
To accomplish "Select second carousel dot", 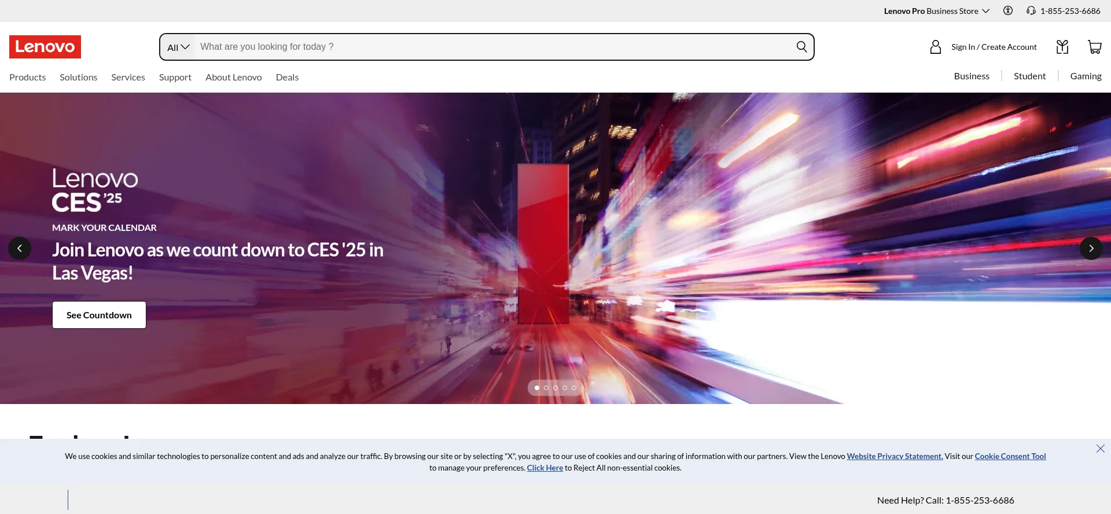I will point(546,388).
